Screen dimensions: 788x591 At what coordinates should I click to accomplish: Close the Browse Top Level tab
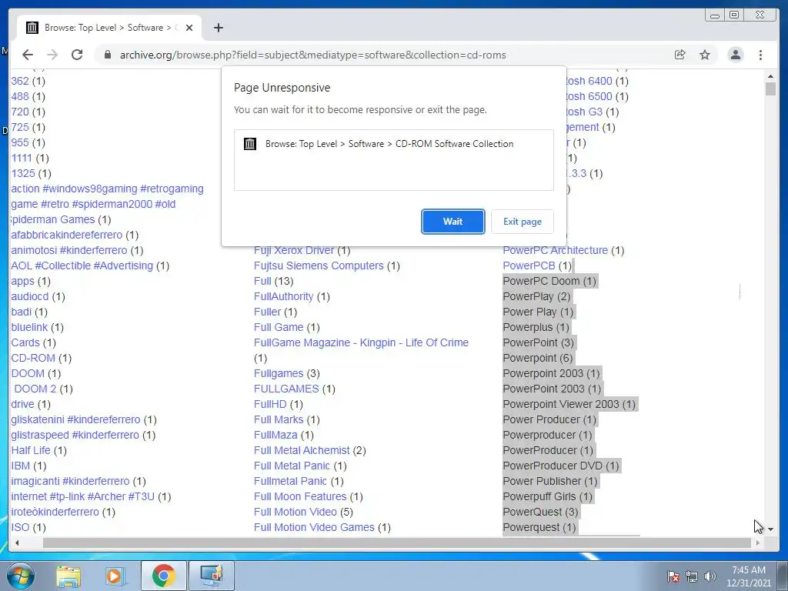coord(189,28)
